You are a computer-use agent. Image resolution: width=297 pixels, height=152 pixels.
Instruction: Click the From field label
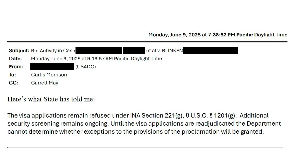[16, 67]
